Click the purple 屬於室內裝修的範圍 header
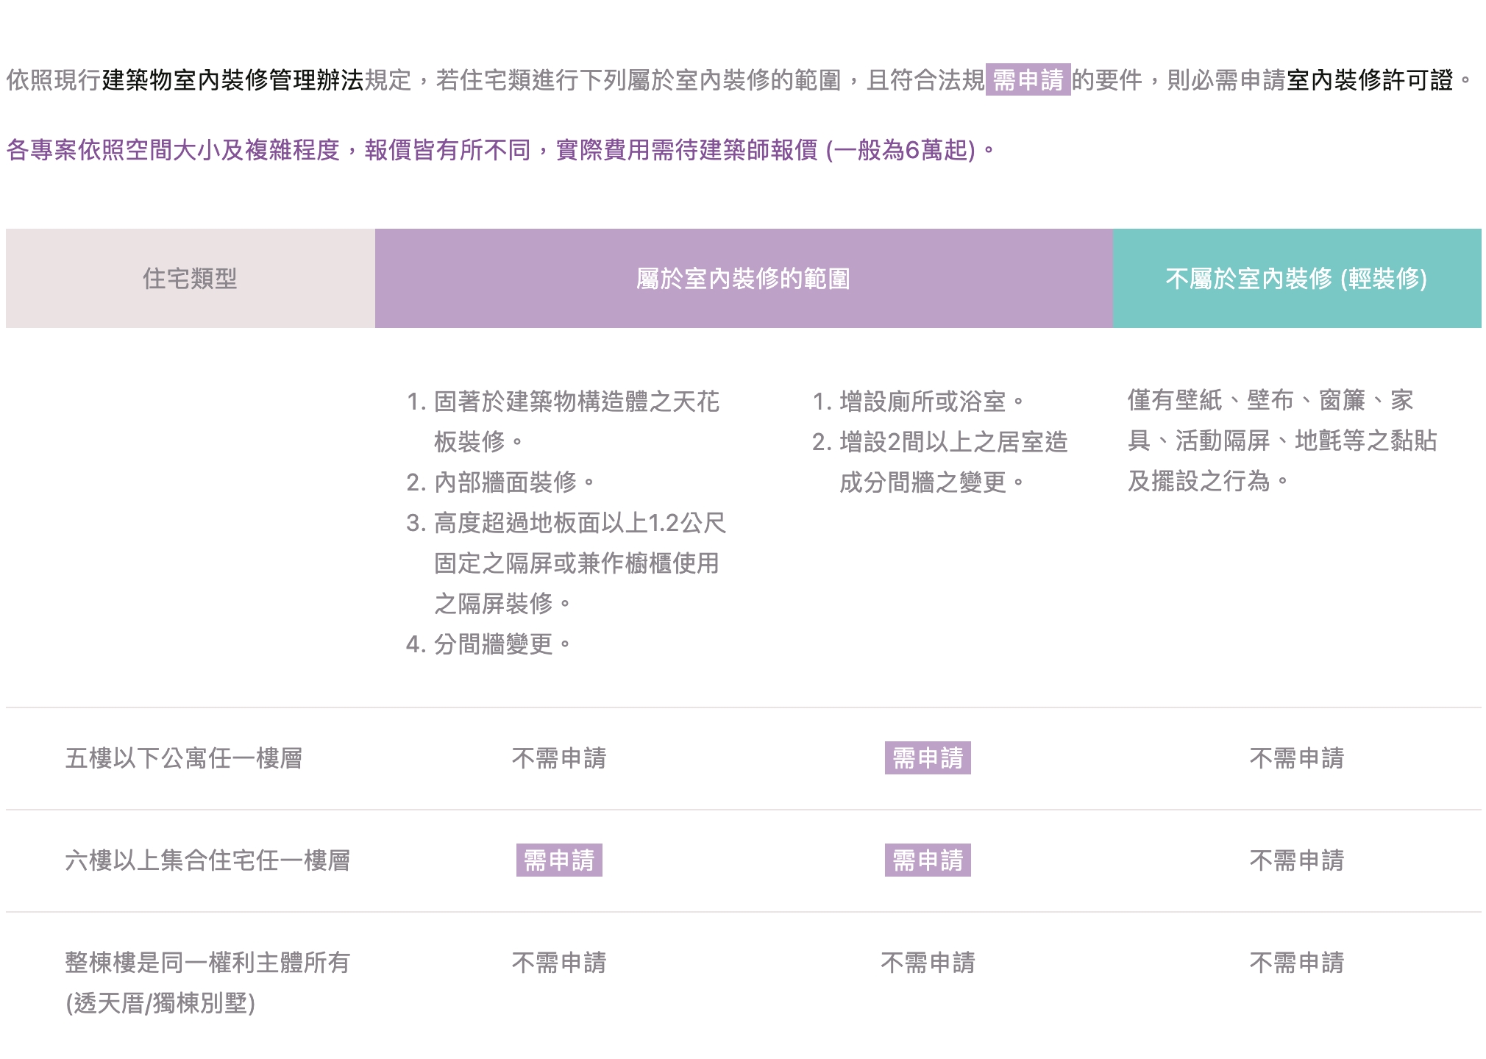The width and height of the screenshot is (1486, 1059). [x=743, y=278]
